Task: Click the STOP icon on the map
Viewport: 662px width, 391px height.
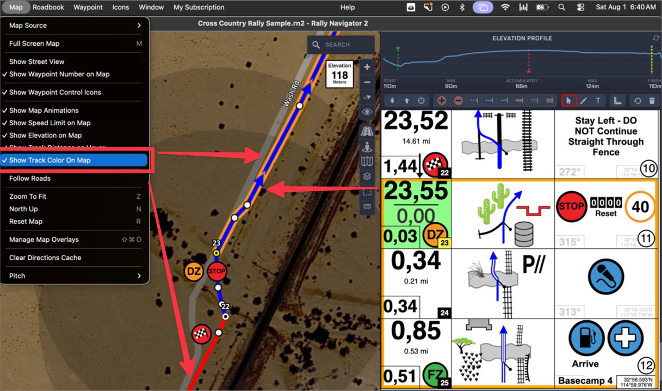Action: click(x=216, y=271)
